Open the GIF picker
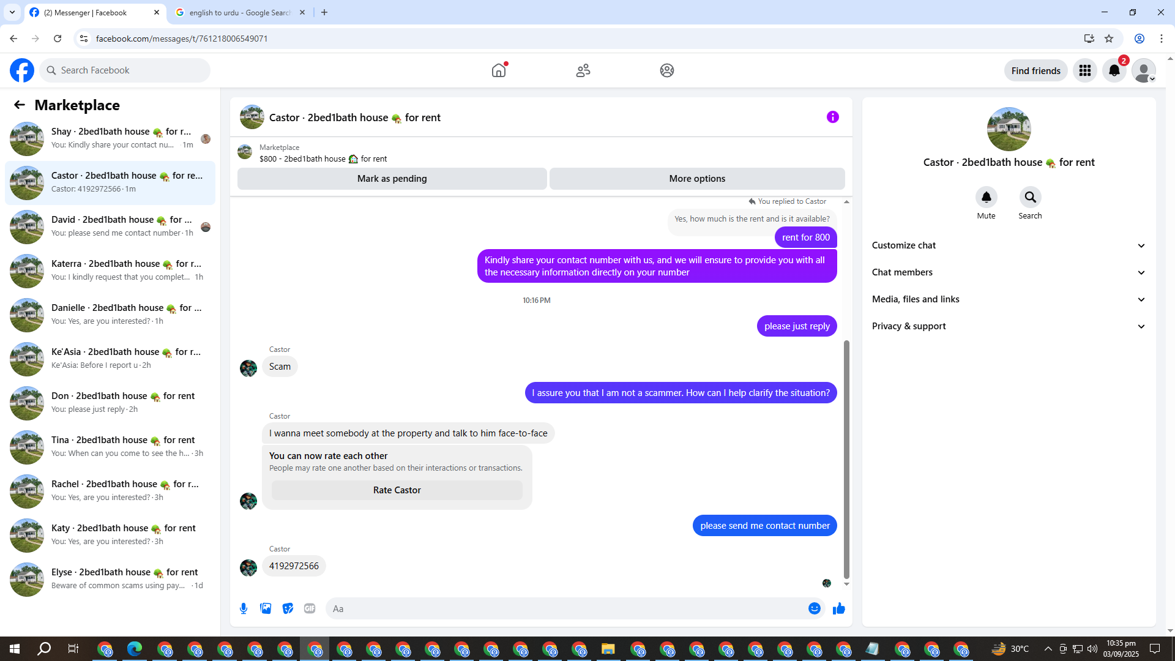 pos(310,608)
